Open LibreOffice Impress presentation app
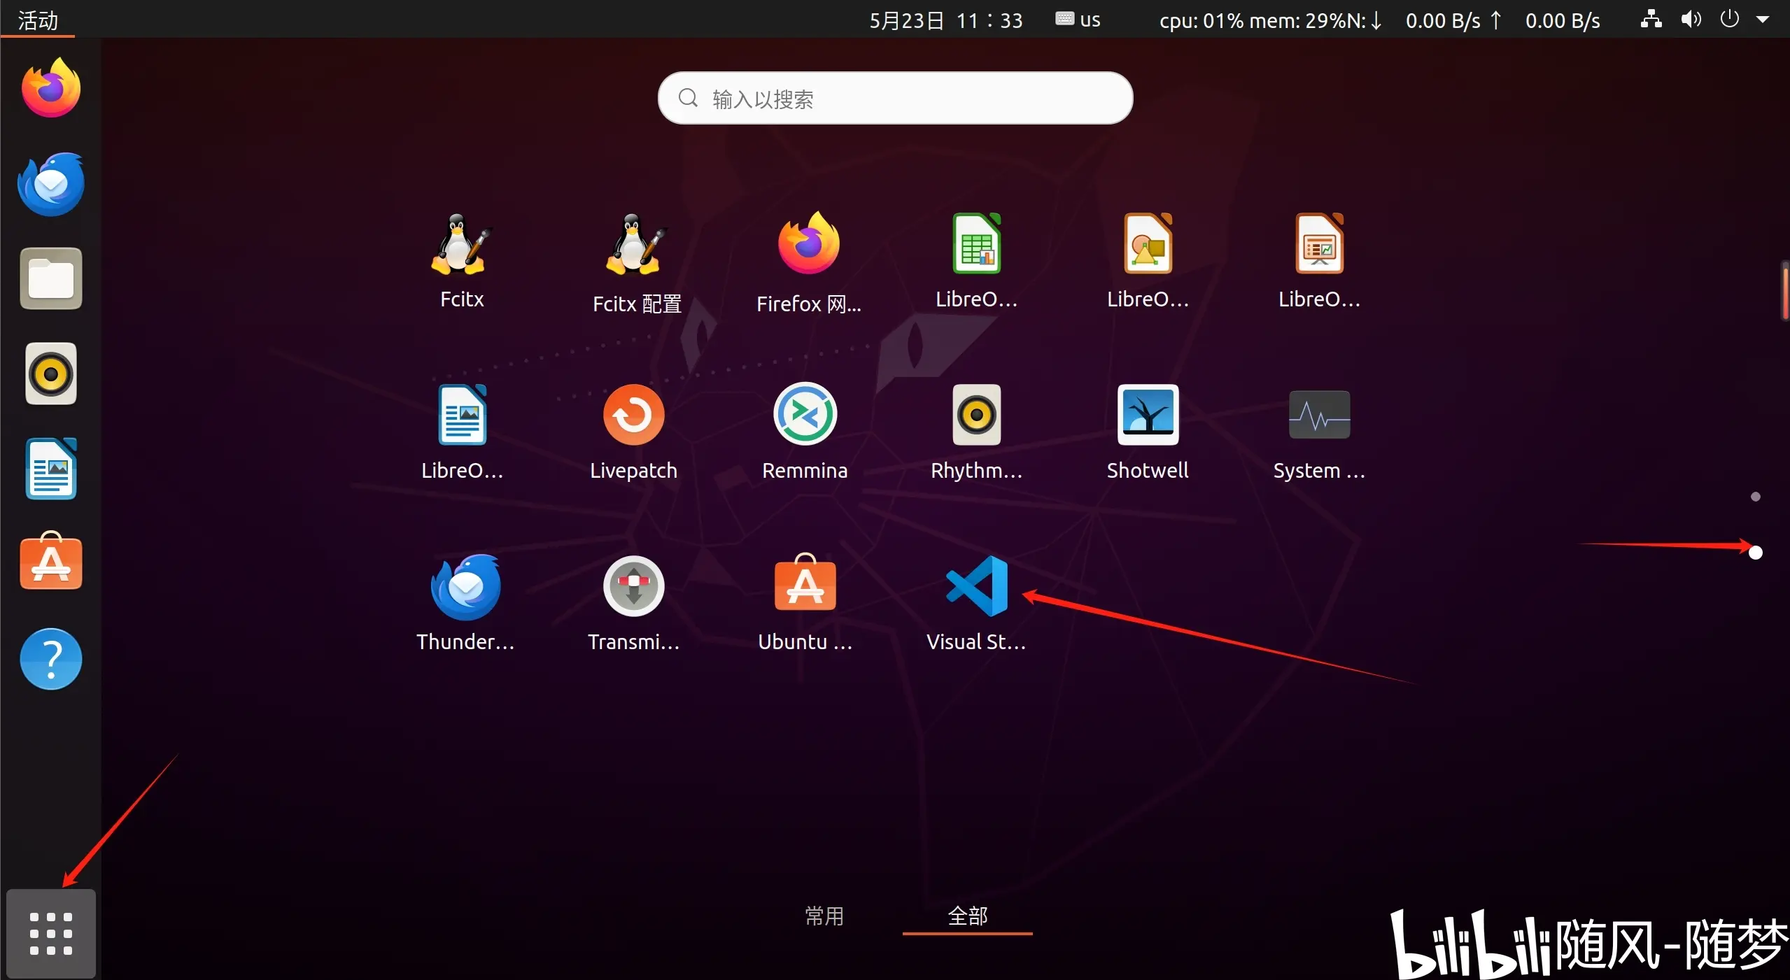Image resolution: width=1790 pixels, height=980 pixels. [x=1319, y=262]
